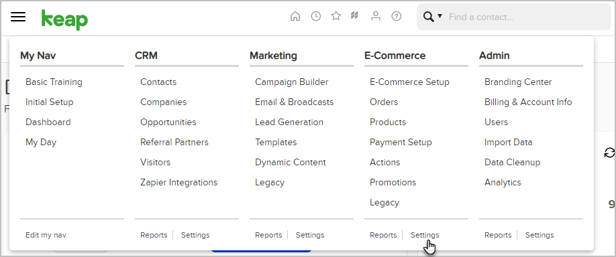Open the user profile icon
The height and width of the screenshot is (257, 616).
pyautogui.click(x=376, y=16)
